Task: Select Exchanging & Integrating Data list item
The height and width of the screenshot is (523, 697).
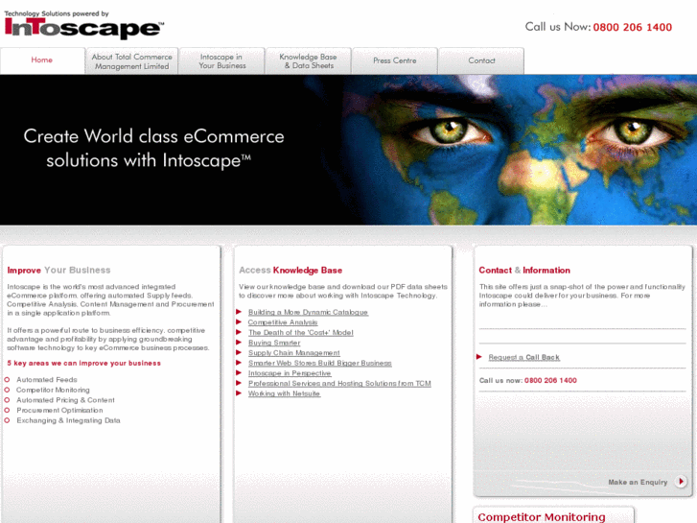Action: [x=68, y=420]
